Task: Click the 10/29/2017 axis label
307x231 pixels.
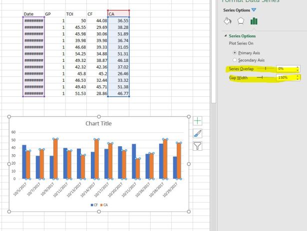Action: pos(170,190)
